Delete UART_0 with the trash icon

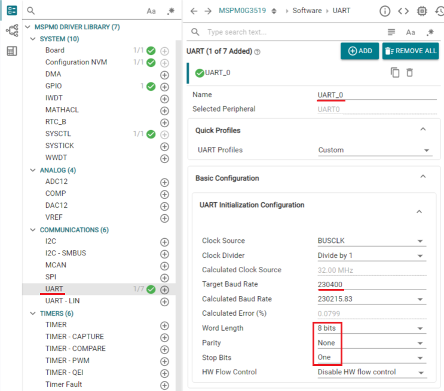click(409, 72)
